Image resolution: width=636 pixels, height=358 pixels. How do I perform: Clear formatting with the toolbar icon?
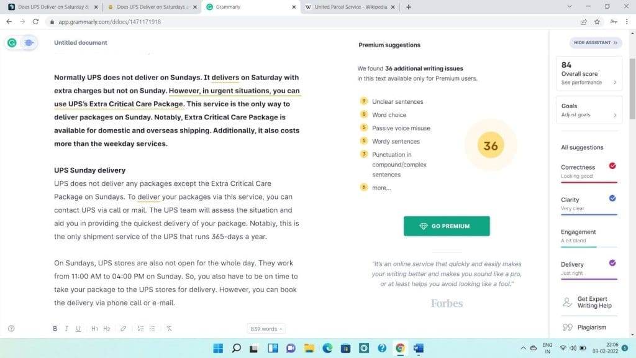[169, 328]
